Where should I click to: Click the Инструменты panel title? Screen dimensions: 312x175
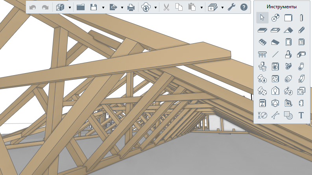tap(282, 7)
